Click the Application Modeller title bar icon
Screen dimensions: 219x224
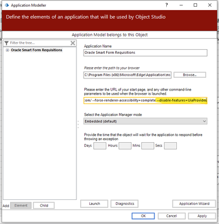coord(7,5)
